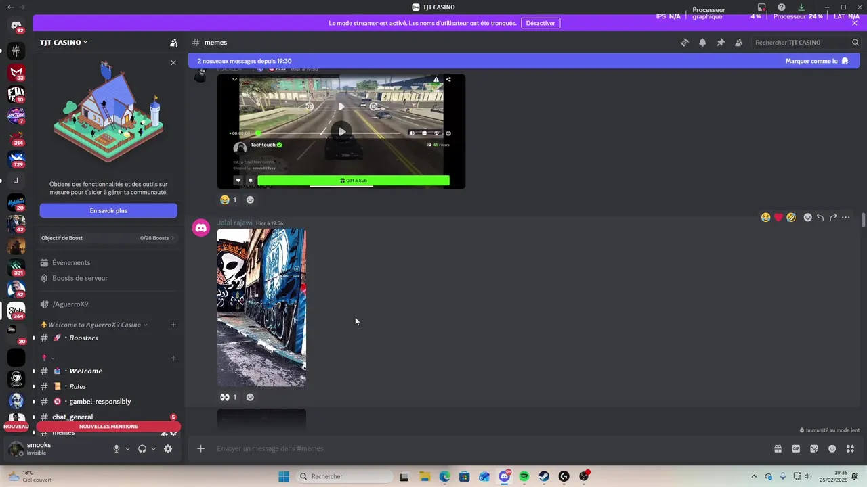Click the chat vertical scrollbar

863,220
